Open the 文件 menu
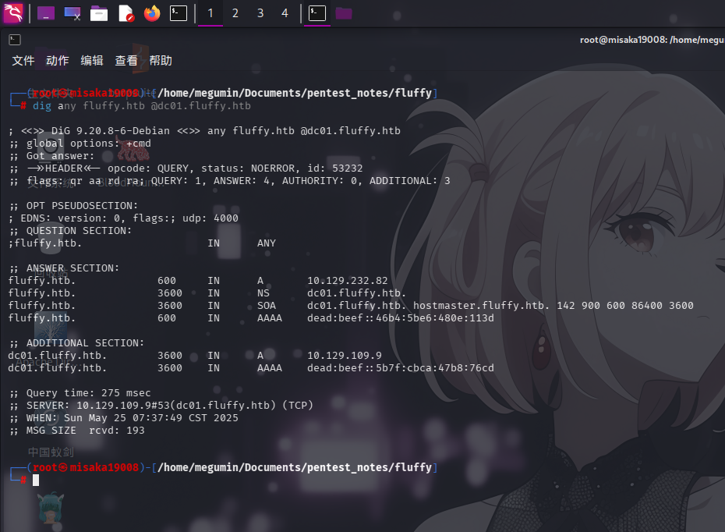725x532 pixels. (x=23, y=61)
